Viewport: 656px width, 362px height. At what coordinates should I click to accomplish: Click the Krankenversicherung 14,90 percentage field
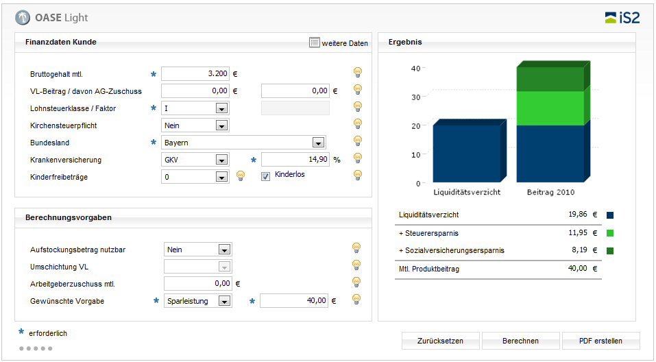[x=295, y=160]
